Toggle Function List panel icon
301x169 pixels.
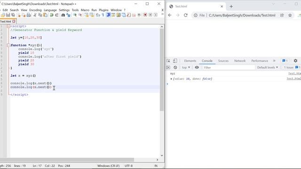coord(128,15)
